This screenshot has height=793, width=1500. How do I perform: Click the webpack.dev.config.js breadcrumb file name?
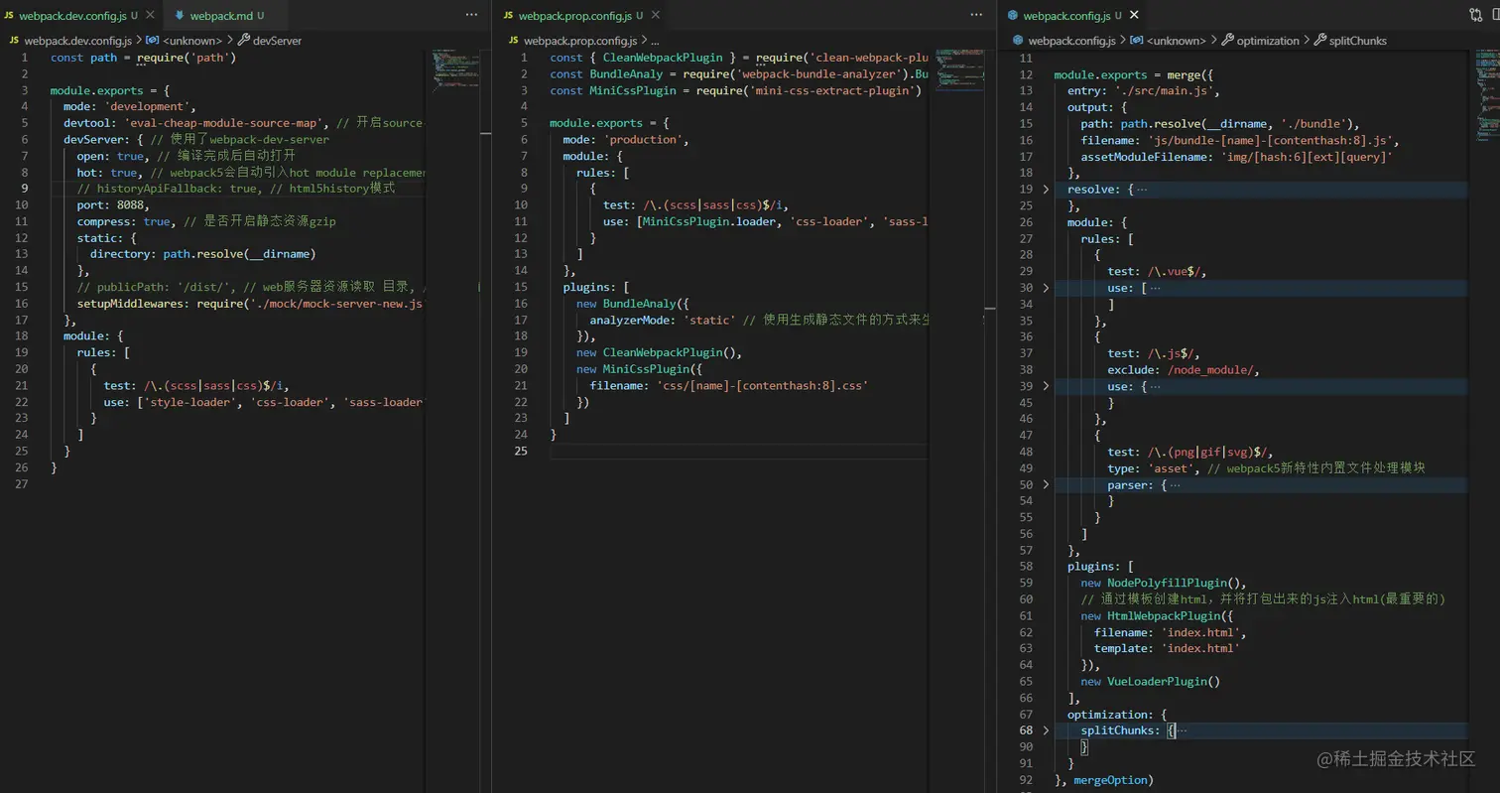click(78, 41)
